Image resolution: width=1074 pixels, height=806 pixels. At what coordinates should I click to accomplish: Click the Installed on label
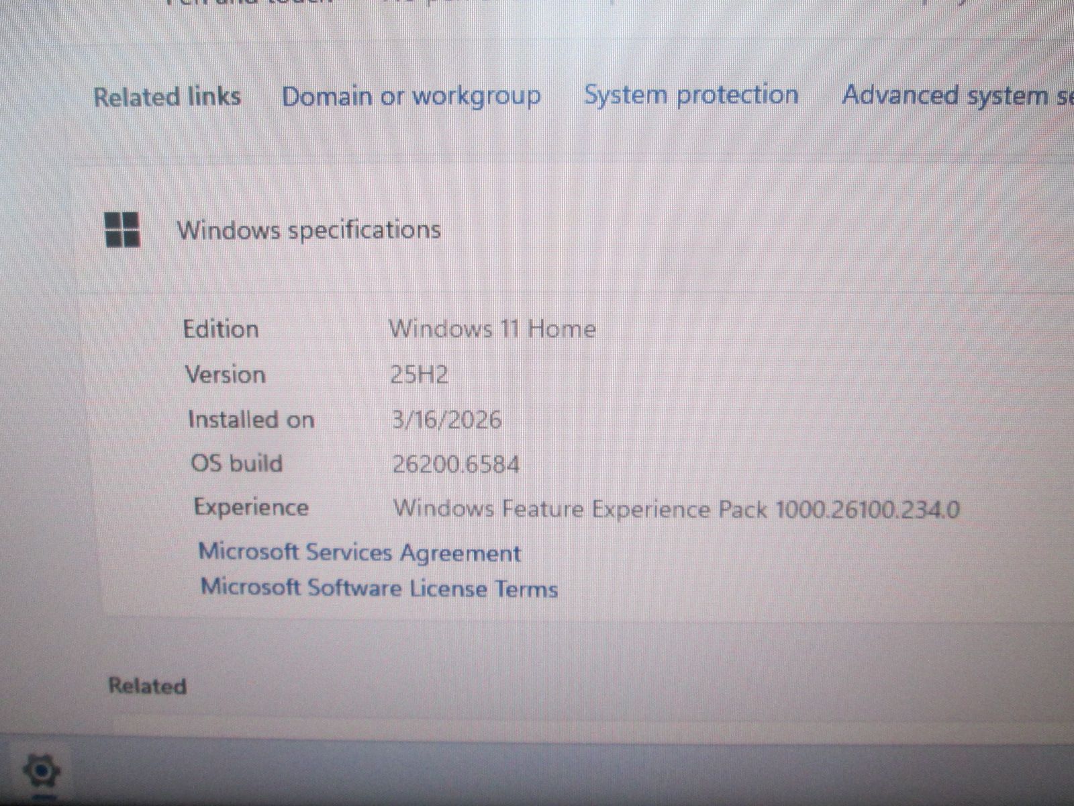(250, 420)
